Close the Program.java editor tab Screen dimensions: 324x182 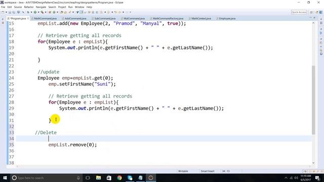28,18
